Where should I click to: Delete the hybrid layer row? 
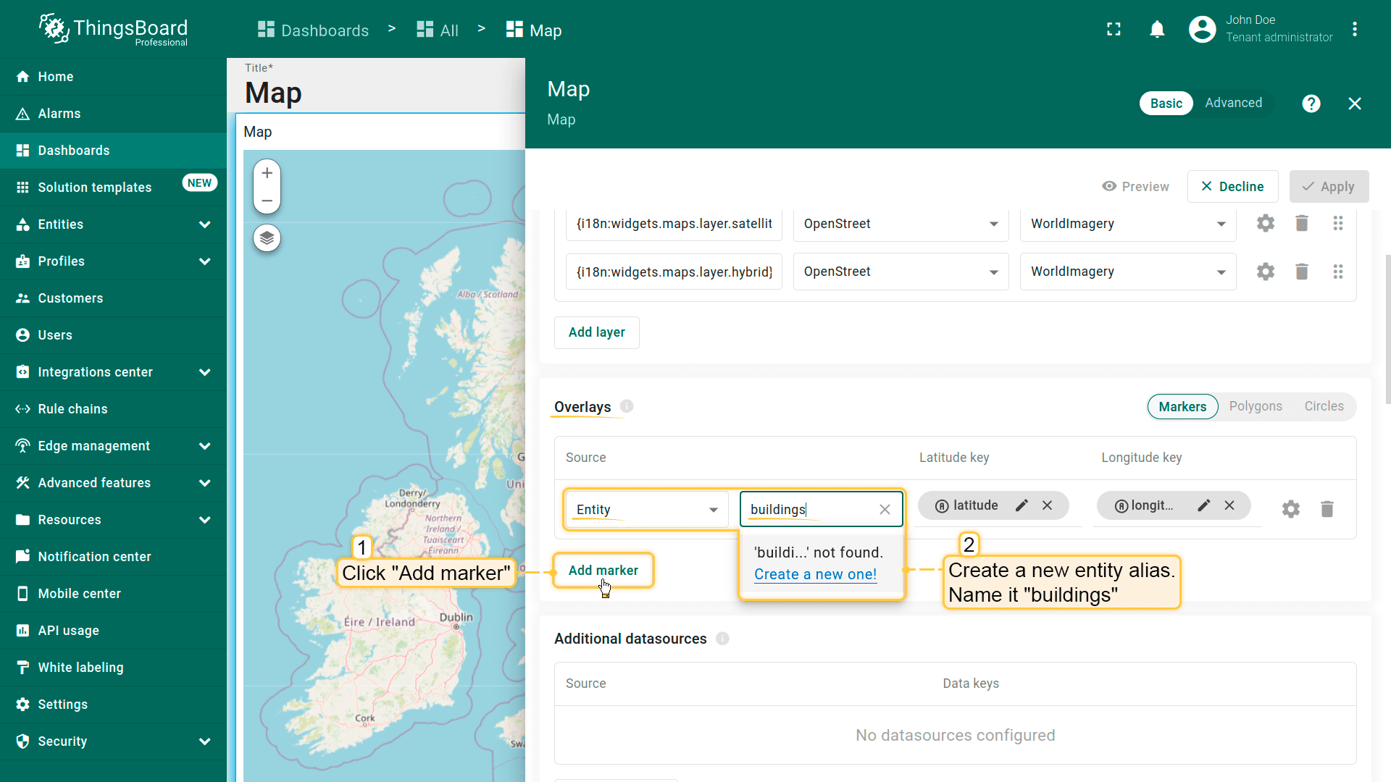pos(1301,272)
